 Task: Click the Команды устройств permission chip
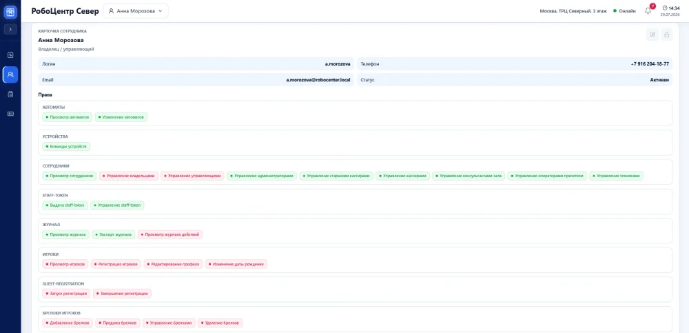(x=66, y=146)
